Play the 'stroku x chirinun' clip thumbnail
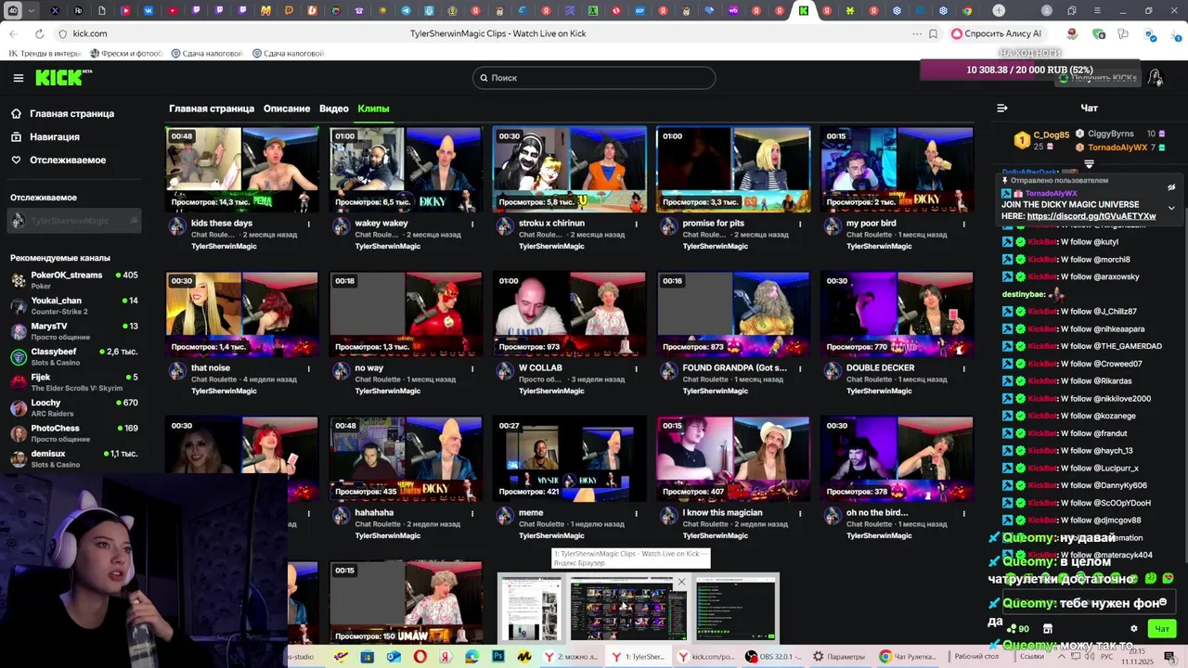 coord(569,170)
